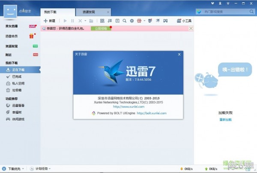Click the upload speed 0KB/s indicator

(211, 169)
